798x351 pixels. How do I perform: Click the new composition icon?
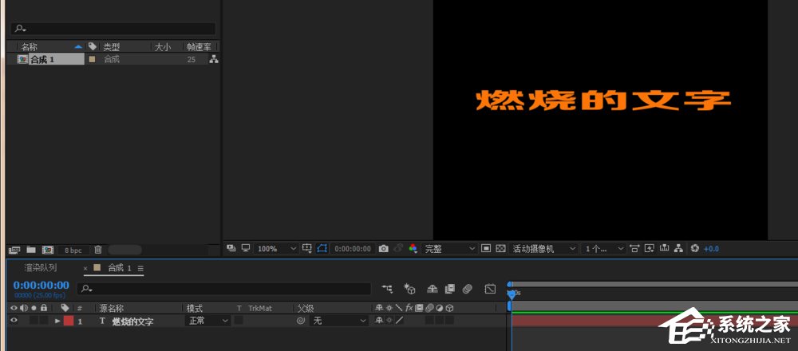coord(48,250)
